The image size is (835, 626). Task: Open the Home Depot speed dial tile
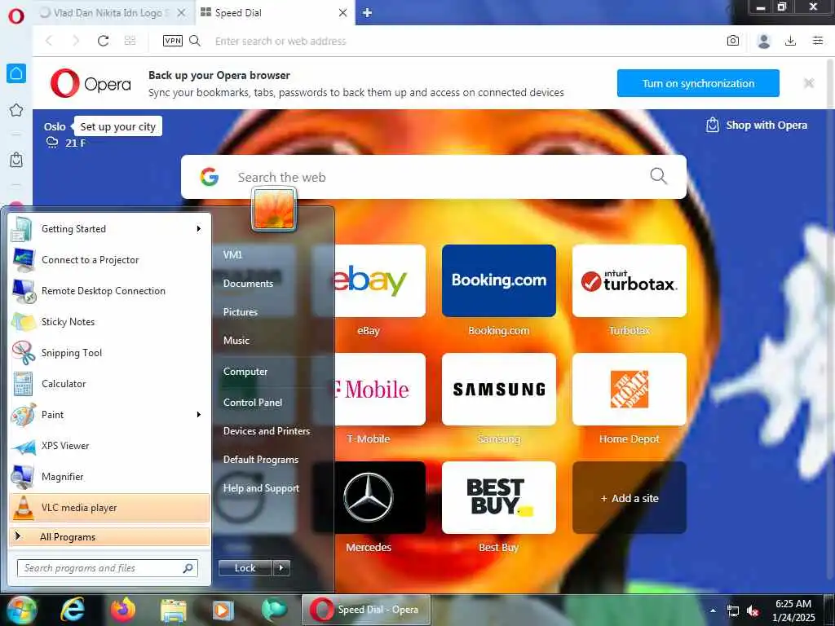[x=630, y=389]
